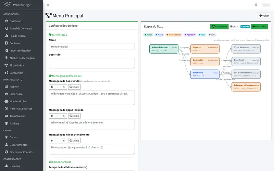
Task: Open Emojis picker for end message
Action: tap(74, 141)
